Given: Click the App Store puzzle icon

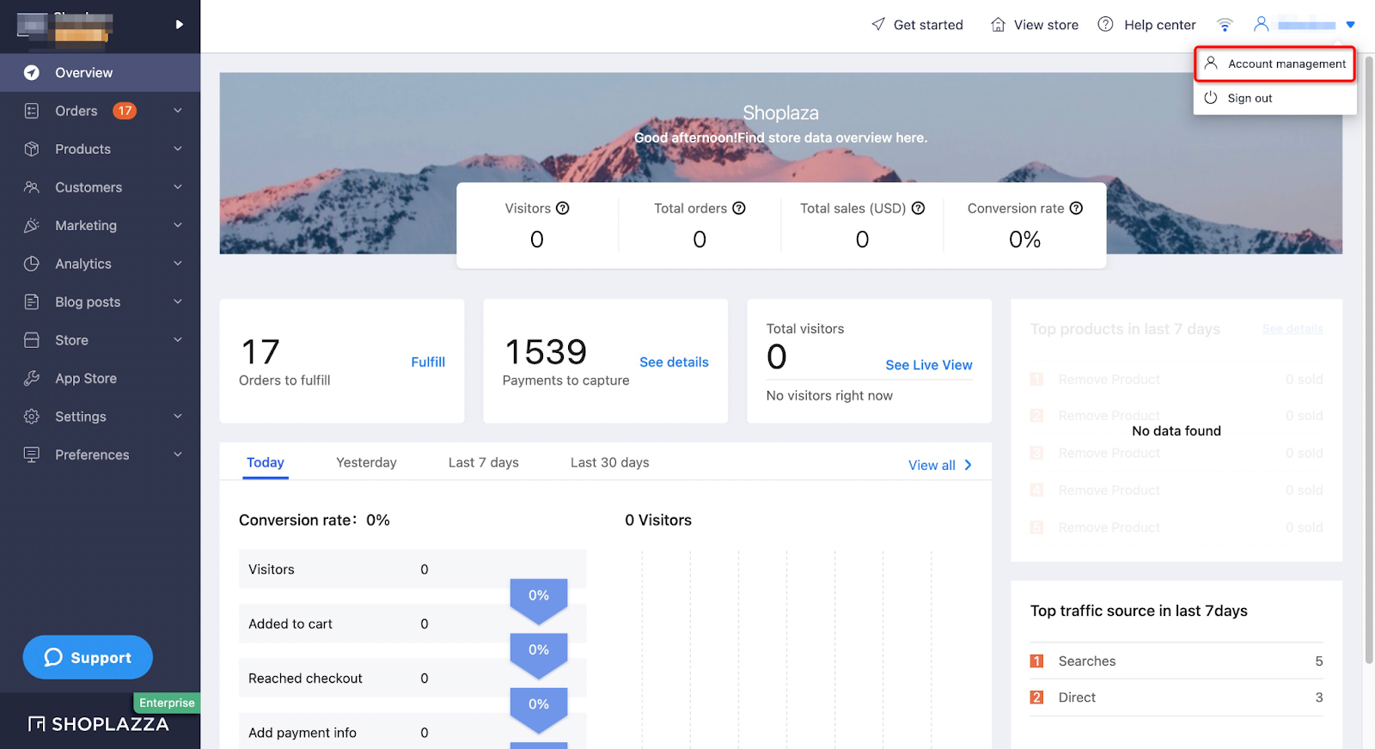Looking at the screenshot, I should [x=32, y=378].
